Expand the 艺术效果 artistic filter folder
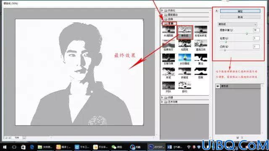The width and height of the screenshot is (269, 151). point(162,102)
